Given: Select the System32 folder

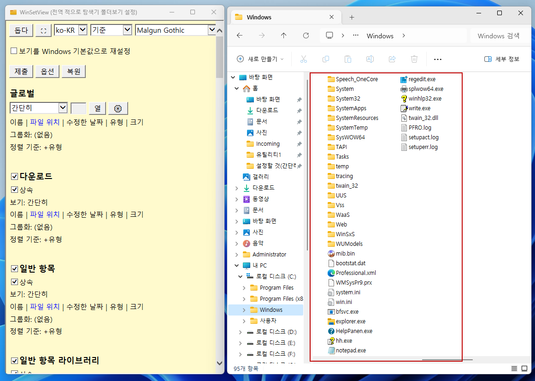Looking at the screenshot, I should click(344, 99).
